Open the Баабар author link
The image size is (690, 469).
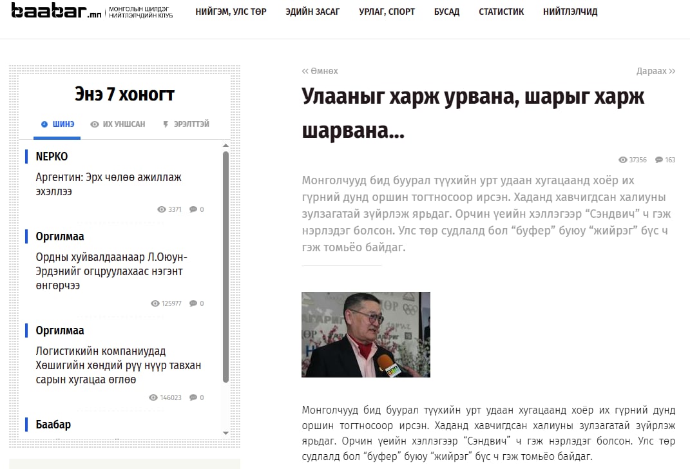(x=53, y=425)
